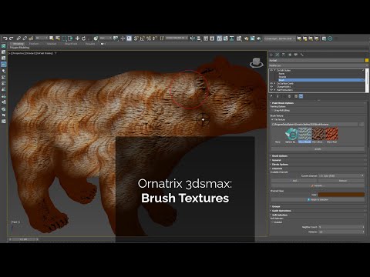Screen dimensions: 370x277
Task: Open the Modifier List dropdown
Action: 318,65
